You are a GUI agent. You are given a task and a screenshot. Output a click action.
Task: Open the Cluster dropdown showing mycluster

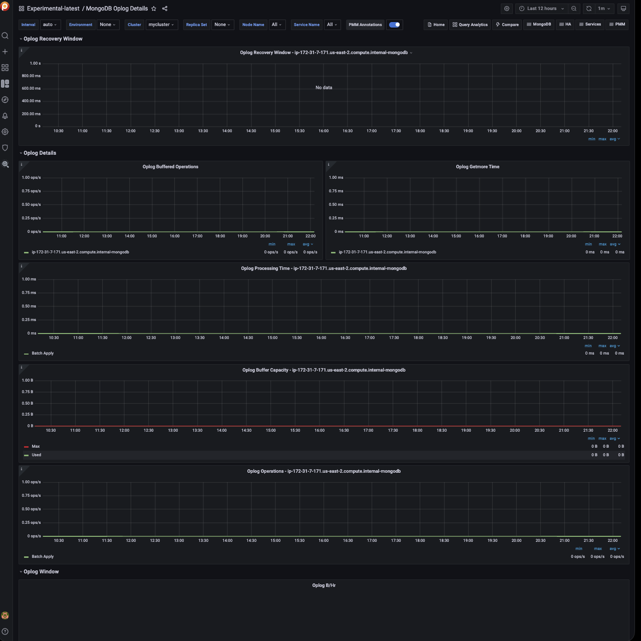[161, 25]
